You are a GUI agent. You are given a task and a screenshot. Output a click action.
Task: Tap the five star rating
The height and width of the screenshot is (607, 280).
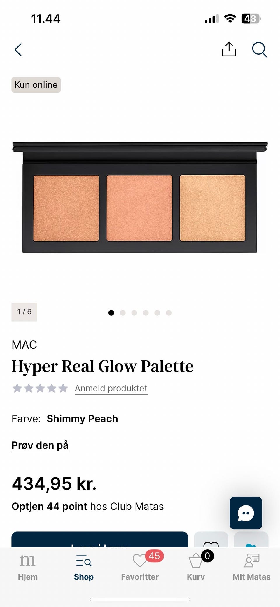pyautogui.click(x=40, y=388)
